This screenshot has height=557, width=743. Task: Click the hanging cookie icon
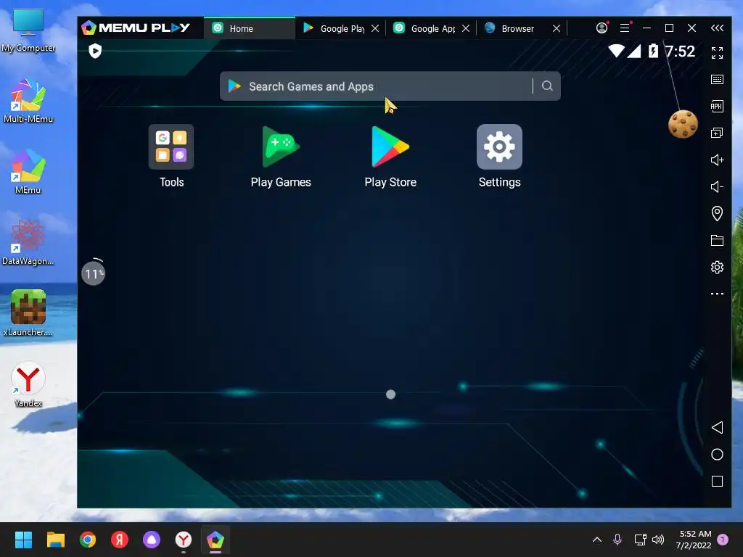click(x=683, y=124)
